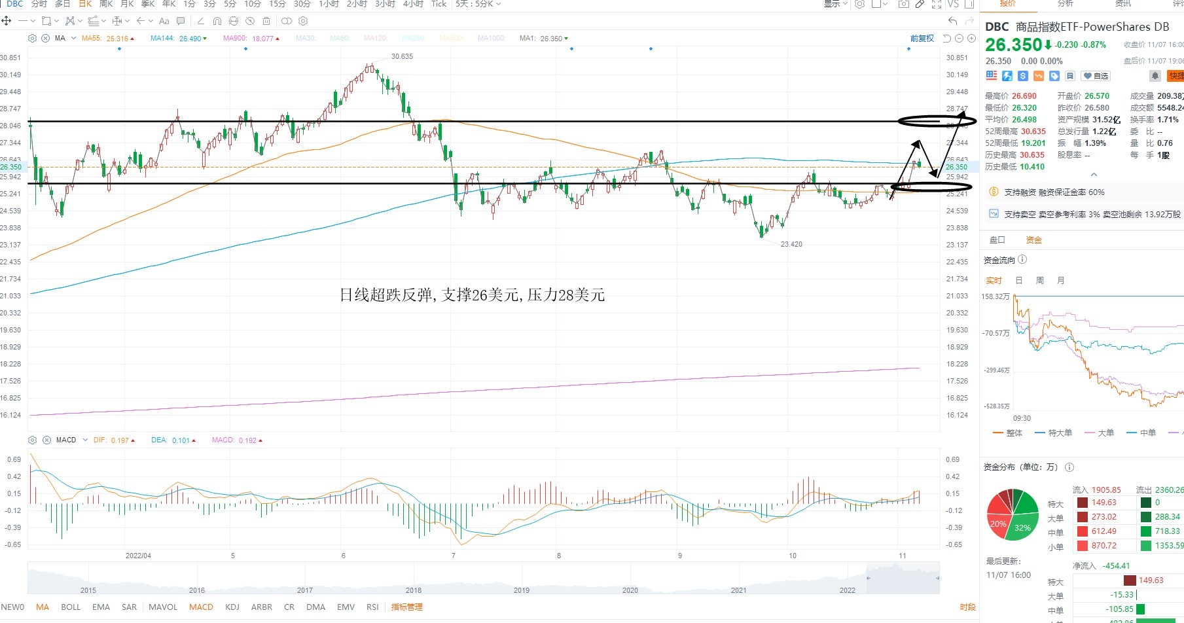Click the timeline range navigator right handle
Screen dimensions: 1184x623
click(937, 578)
